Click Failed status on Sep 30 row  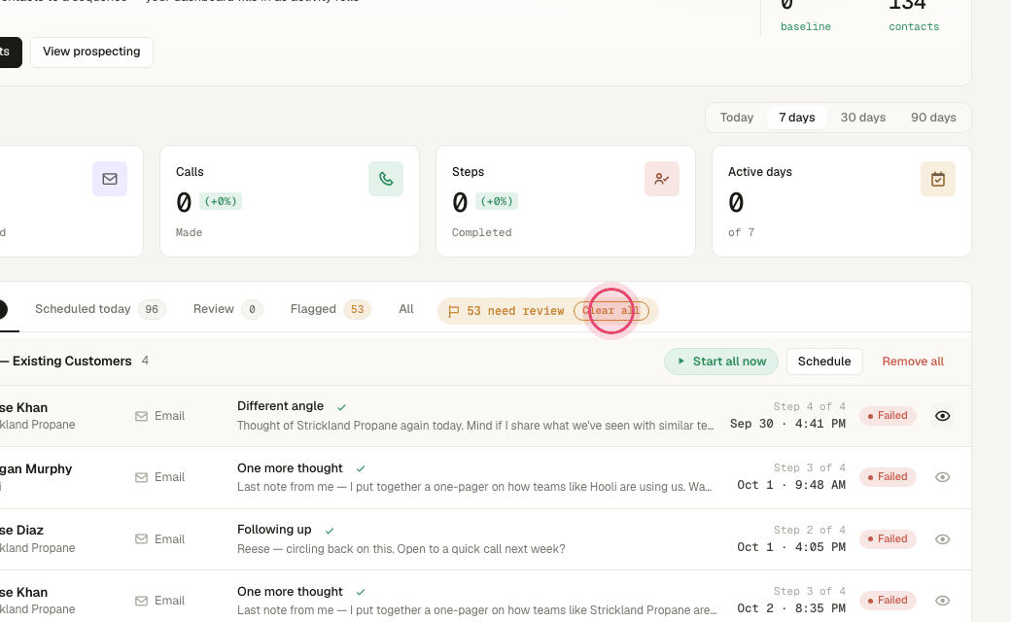coord(888,416)
